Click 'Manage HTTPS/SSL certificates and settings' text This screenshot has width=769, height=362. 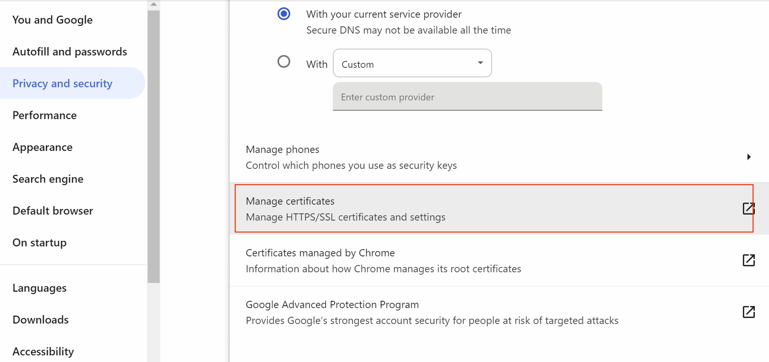345,217
